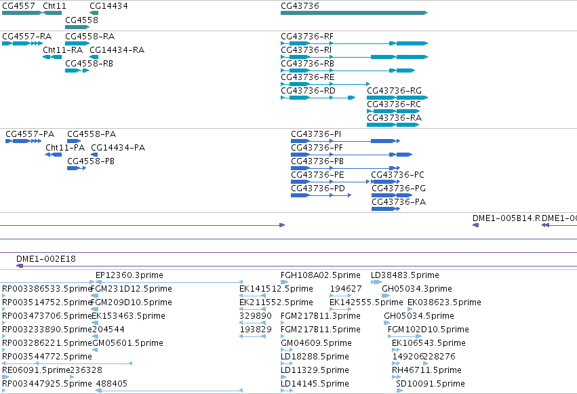Select EST RP003386533.5prime
This screenshot has width=577, height=394.
coord(3,296)
